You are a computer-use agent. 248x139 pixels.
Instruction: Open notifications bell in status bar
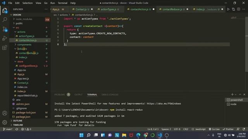pyautogui.click(x=244, y=129)
